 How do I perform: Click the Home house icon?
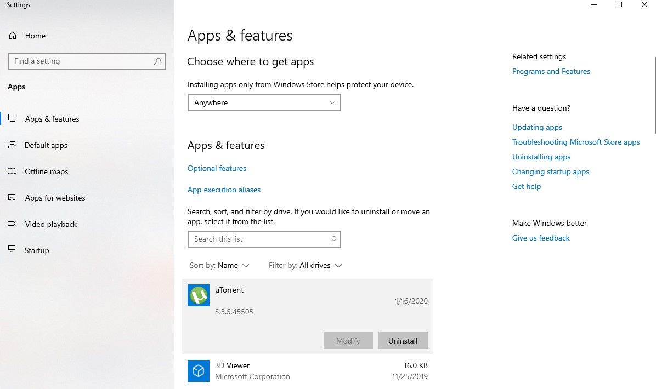pyautogui.click(x=13, y=36)
